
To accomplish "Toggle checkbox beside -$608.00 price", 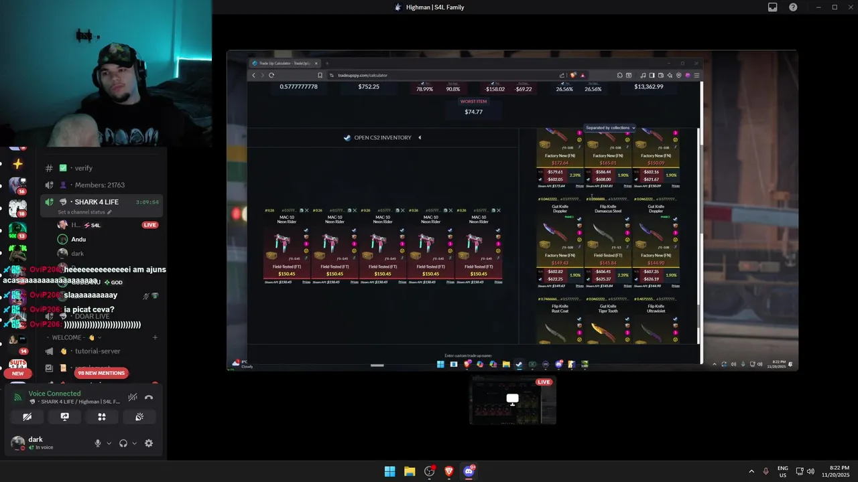I will [x=589, y=179].
